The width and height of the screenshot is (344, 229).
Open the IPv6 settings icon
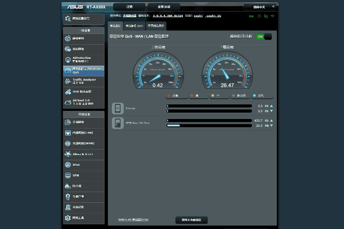pyautogui.click(x=68, y=165)
